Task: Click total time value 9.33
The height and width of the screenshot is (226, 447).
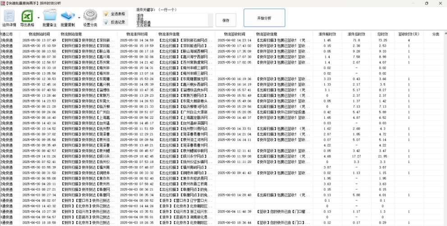Action: [x=382, y=51]
